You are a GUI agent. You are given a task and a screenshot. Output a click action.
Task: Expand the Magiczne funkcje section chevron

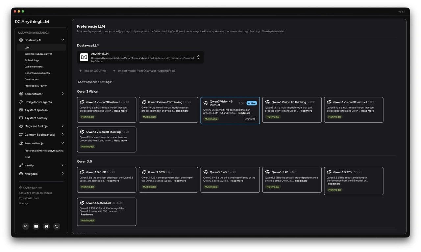coord(62,126)
